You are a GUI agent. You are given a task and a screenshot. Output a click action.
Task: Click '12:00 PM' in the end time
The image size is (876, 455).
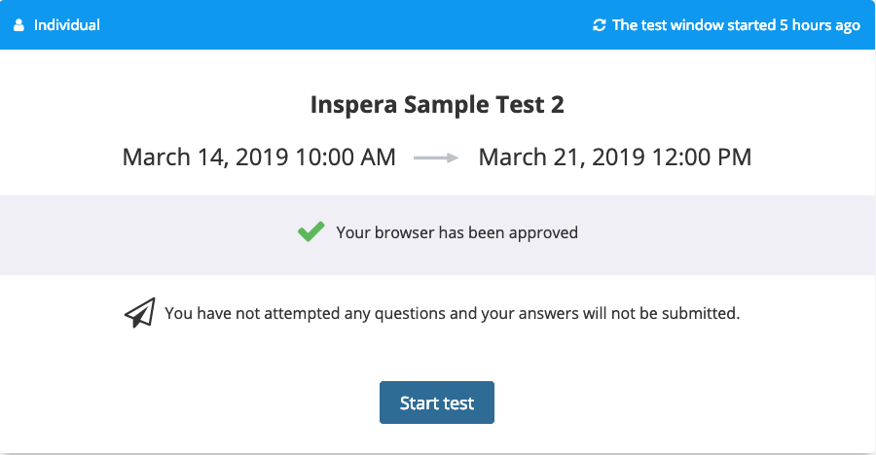click(702, 157)
